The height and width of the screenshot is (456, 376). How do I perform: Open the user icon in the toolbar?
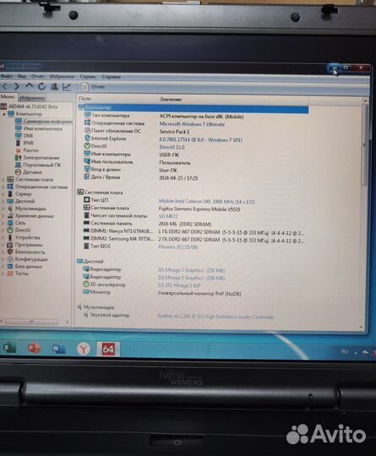54,86
